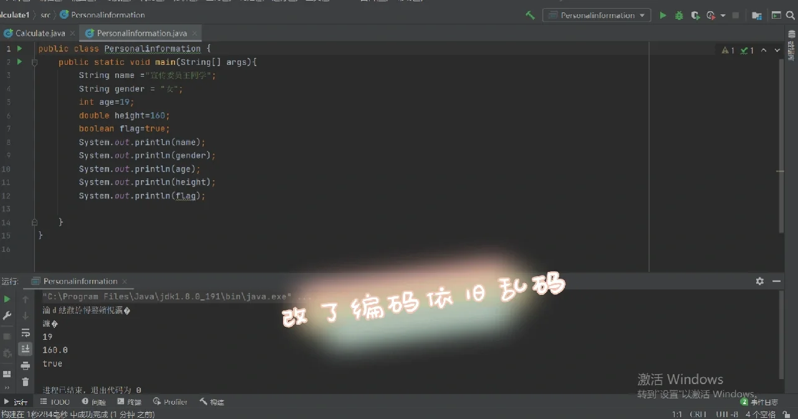
Task: Collapse the main method fold marker
Action: pyautogui.click(x=35, y=62)
